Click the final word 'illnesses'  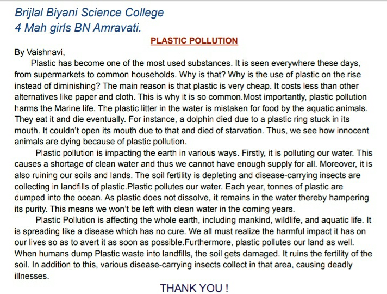30,276
